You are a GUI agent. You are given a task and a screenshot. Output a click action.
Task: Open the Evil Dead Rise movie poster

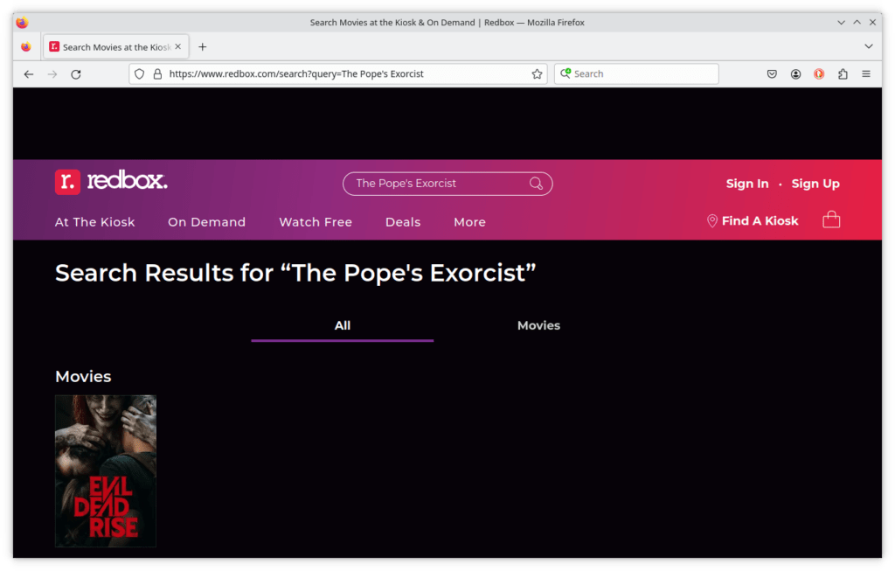[x=106, y=471]
